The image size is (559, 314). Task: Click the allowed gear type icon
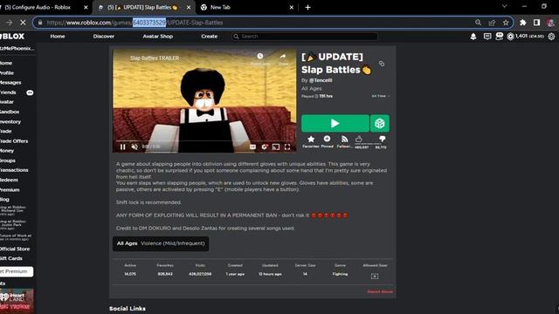click(x=375, y=276)
